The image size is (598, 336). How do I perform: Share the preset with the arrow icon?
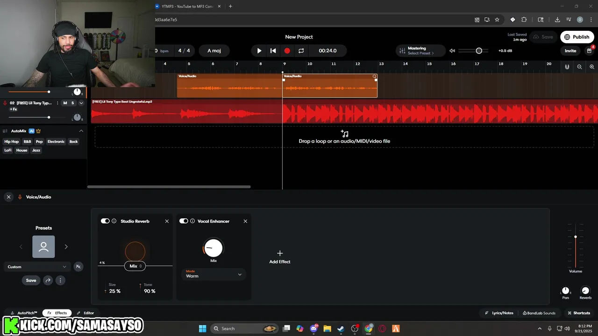click(48, 280)
